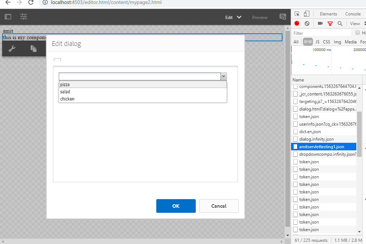Check the box beside dict.en.json
Screen dimensions: 366x244
(295, 132)
